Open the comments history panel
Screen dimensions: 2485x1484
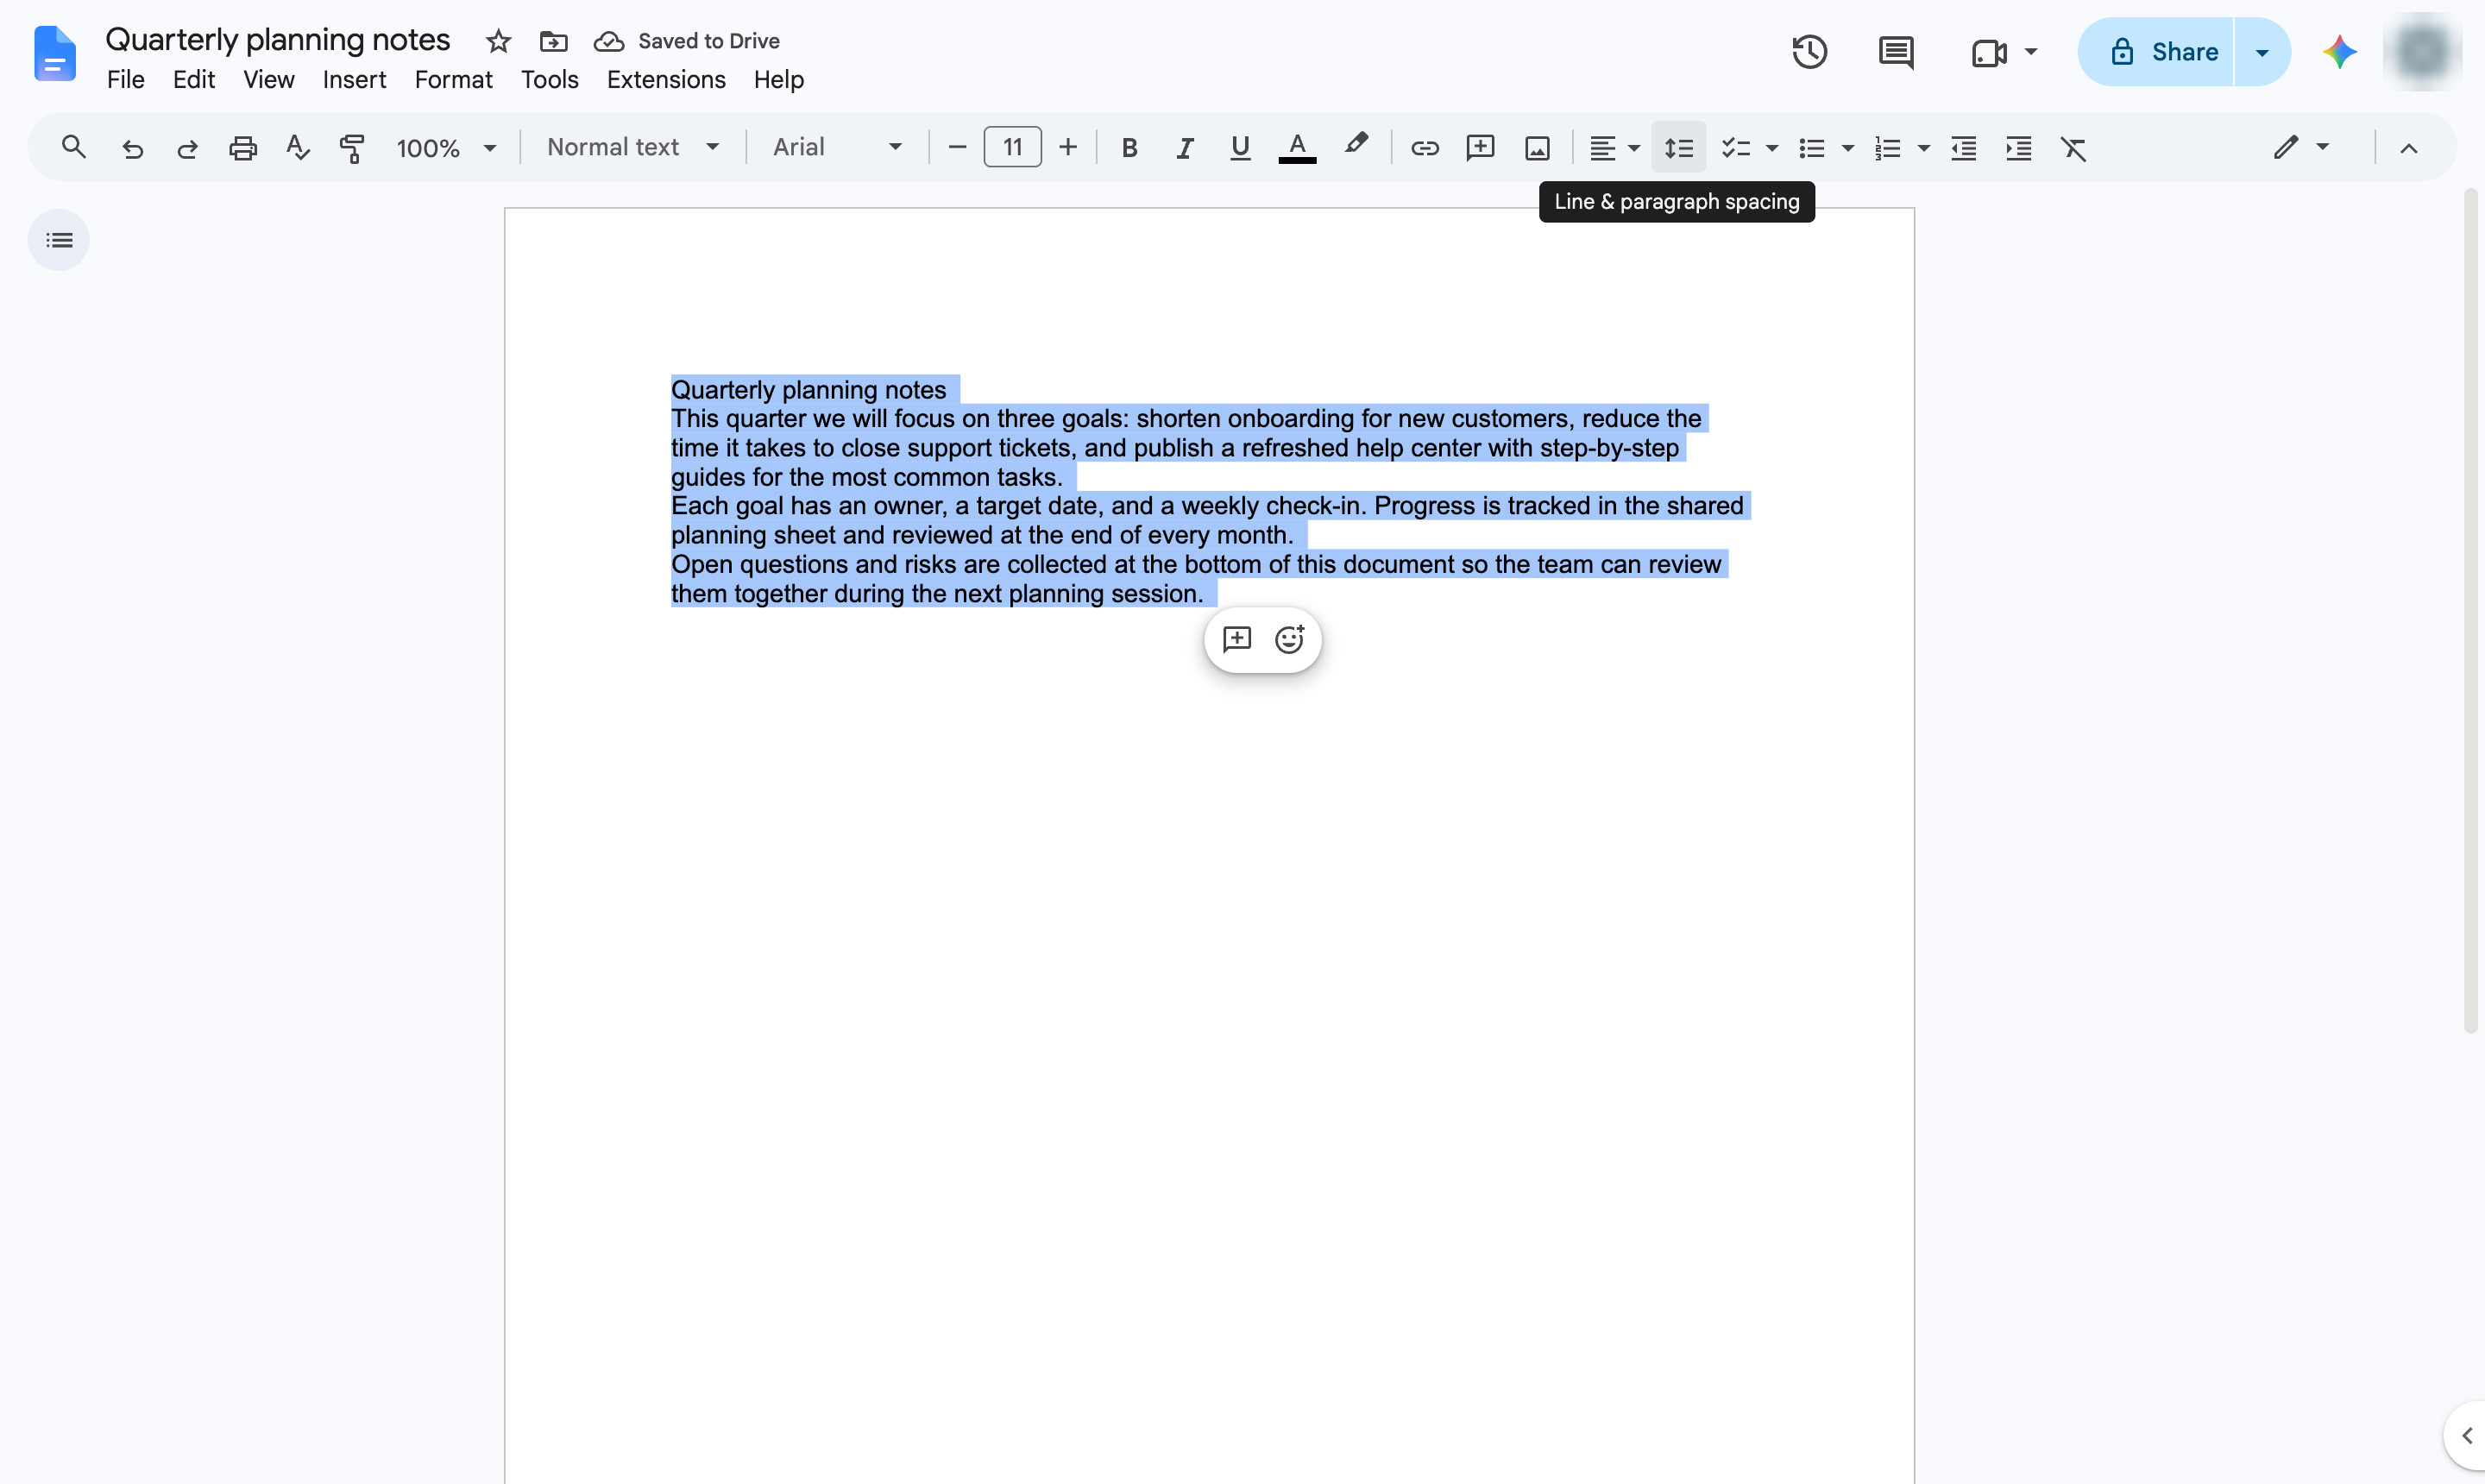pyautogui.click(x=1896, y=52)
